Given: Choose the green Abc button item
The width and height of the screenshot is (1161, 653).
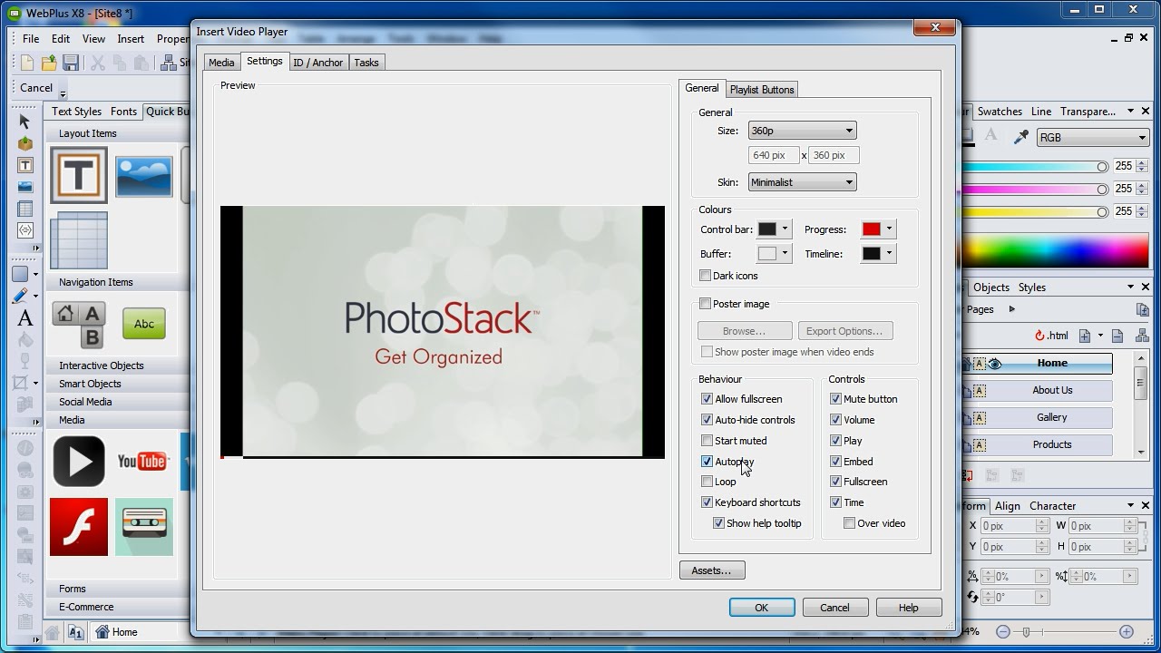Looking at the screenshot, I should [x=144, y=324].
